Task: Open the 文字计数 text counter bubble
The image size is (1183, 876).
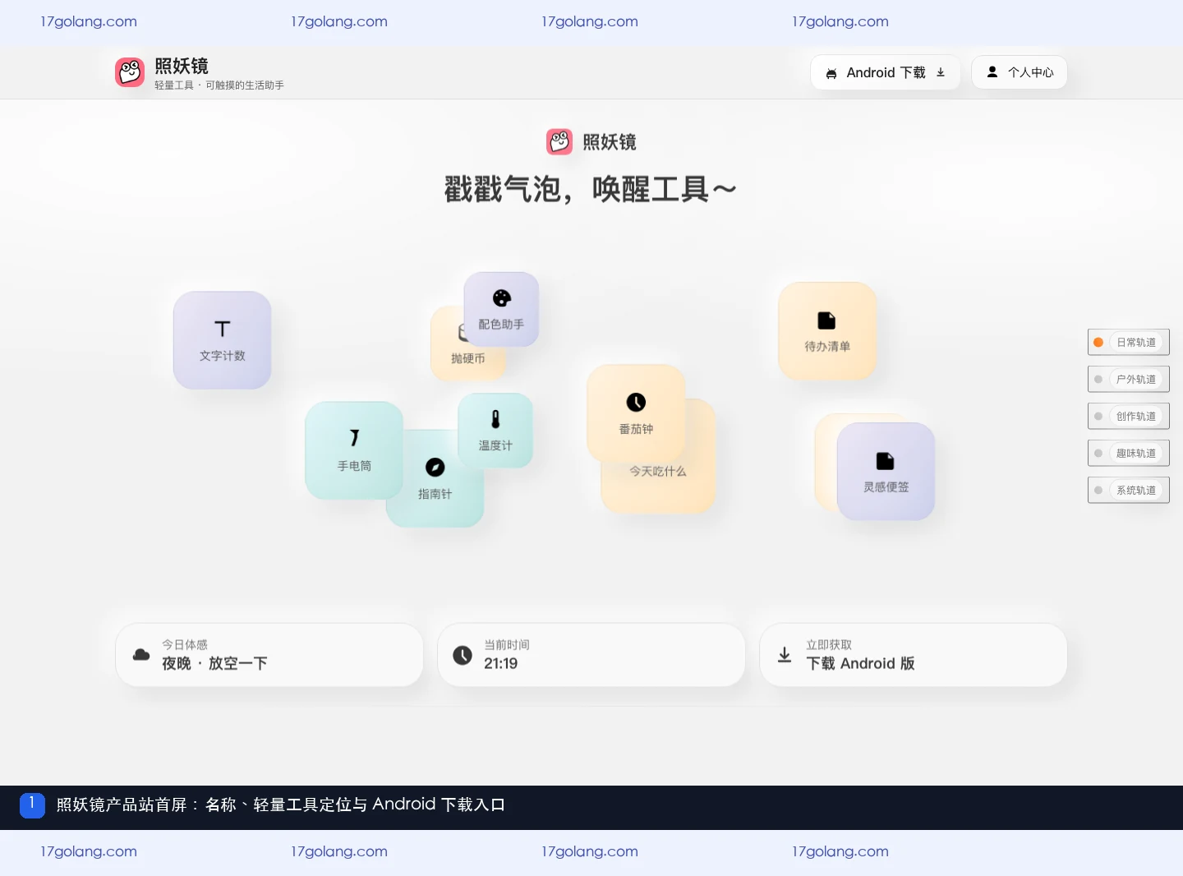Action: click(x=222, y=340)
